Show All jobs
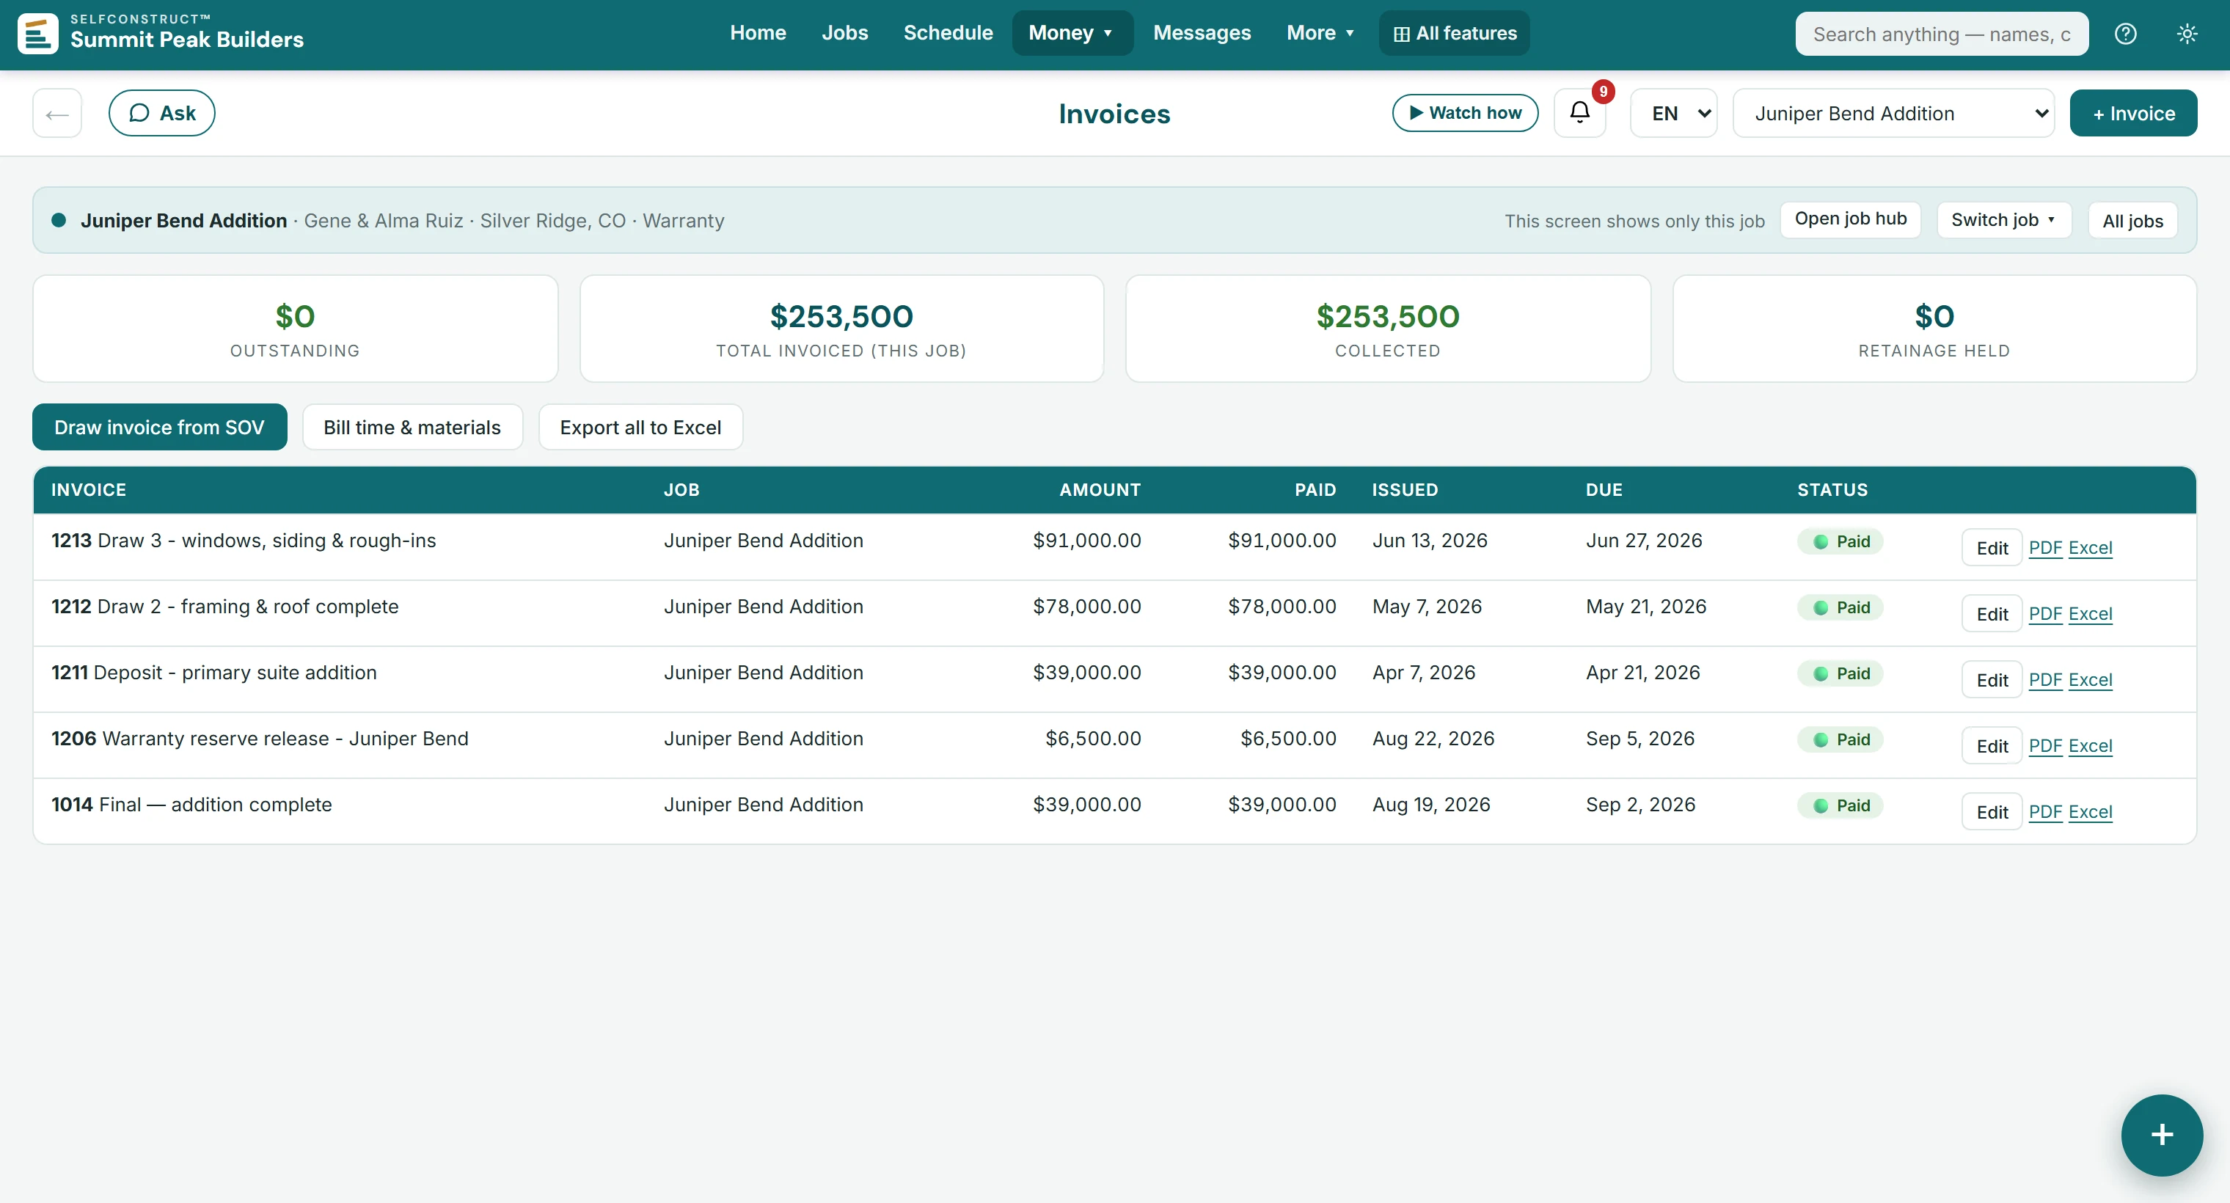2230x1203 pixels. point(2132,220)
